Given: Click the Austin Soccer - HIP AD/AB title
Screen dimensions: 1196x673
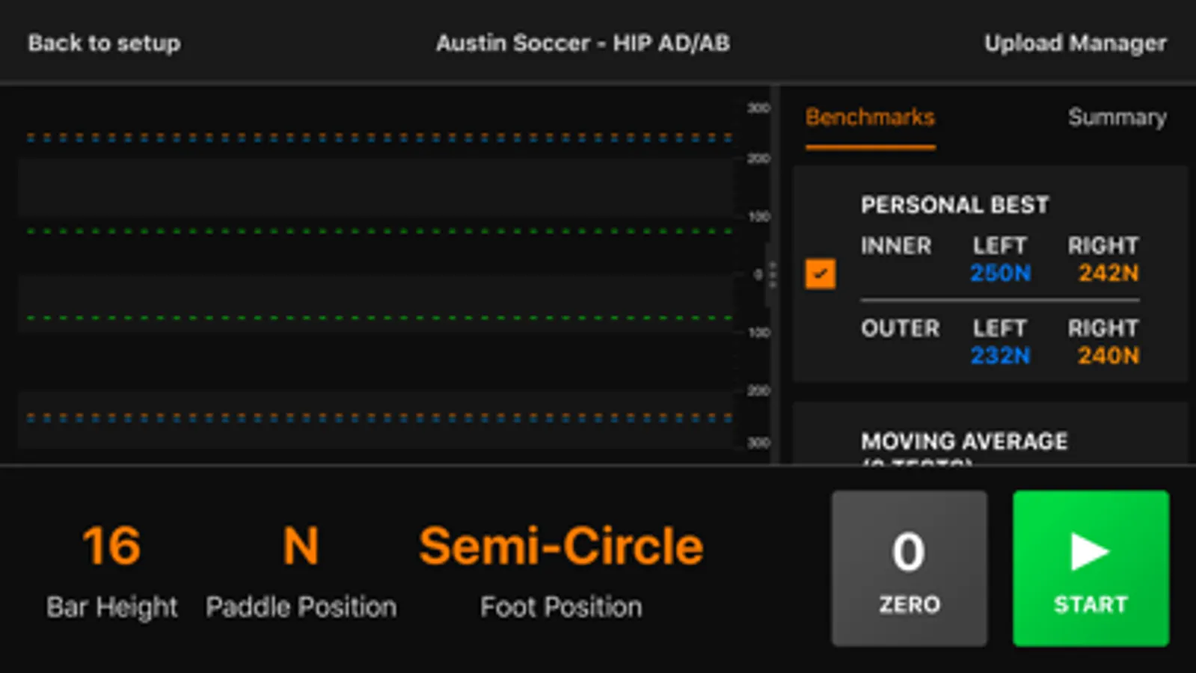Looking at the screenshot, I should point(583,43).
